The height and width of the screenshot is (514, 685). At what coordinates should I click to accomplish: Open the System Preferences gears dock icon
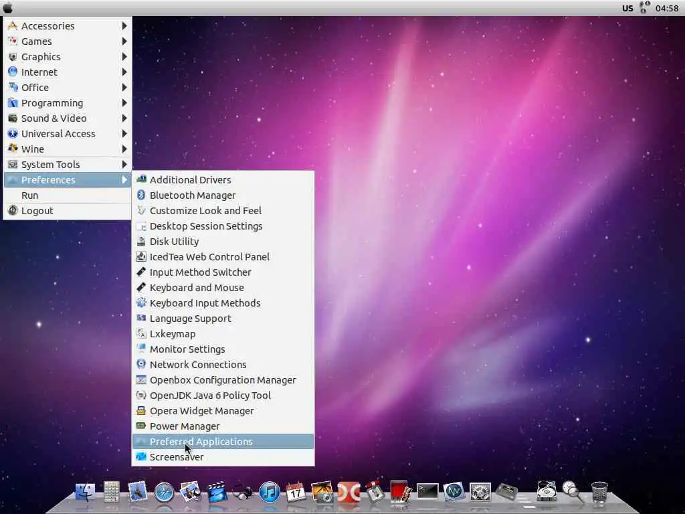pos(480,492)
